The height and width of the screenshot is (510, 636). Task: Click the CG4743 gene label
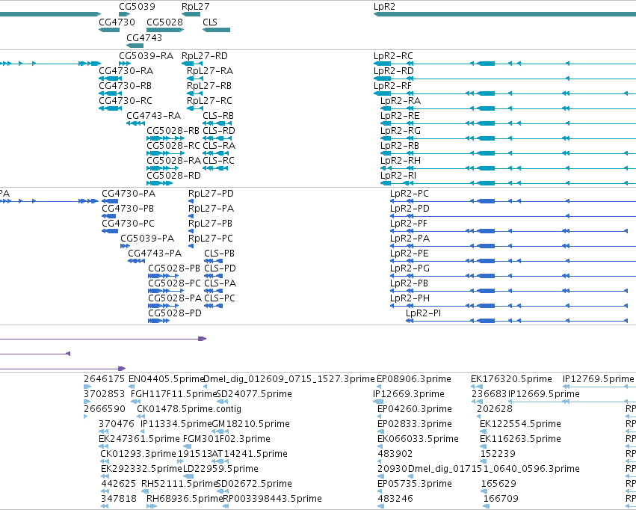(x=144, y=37)
